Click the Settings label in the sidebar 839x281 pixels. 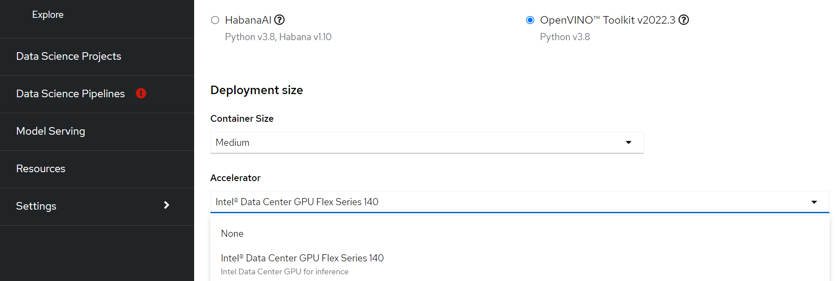36,206
